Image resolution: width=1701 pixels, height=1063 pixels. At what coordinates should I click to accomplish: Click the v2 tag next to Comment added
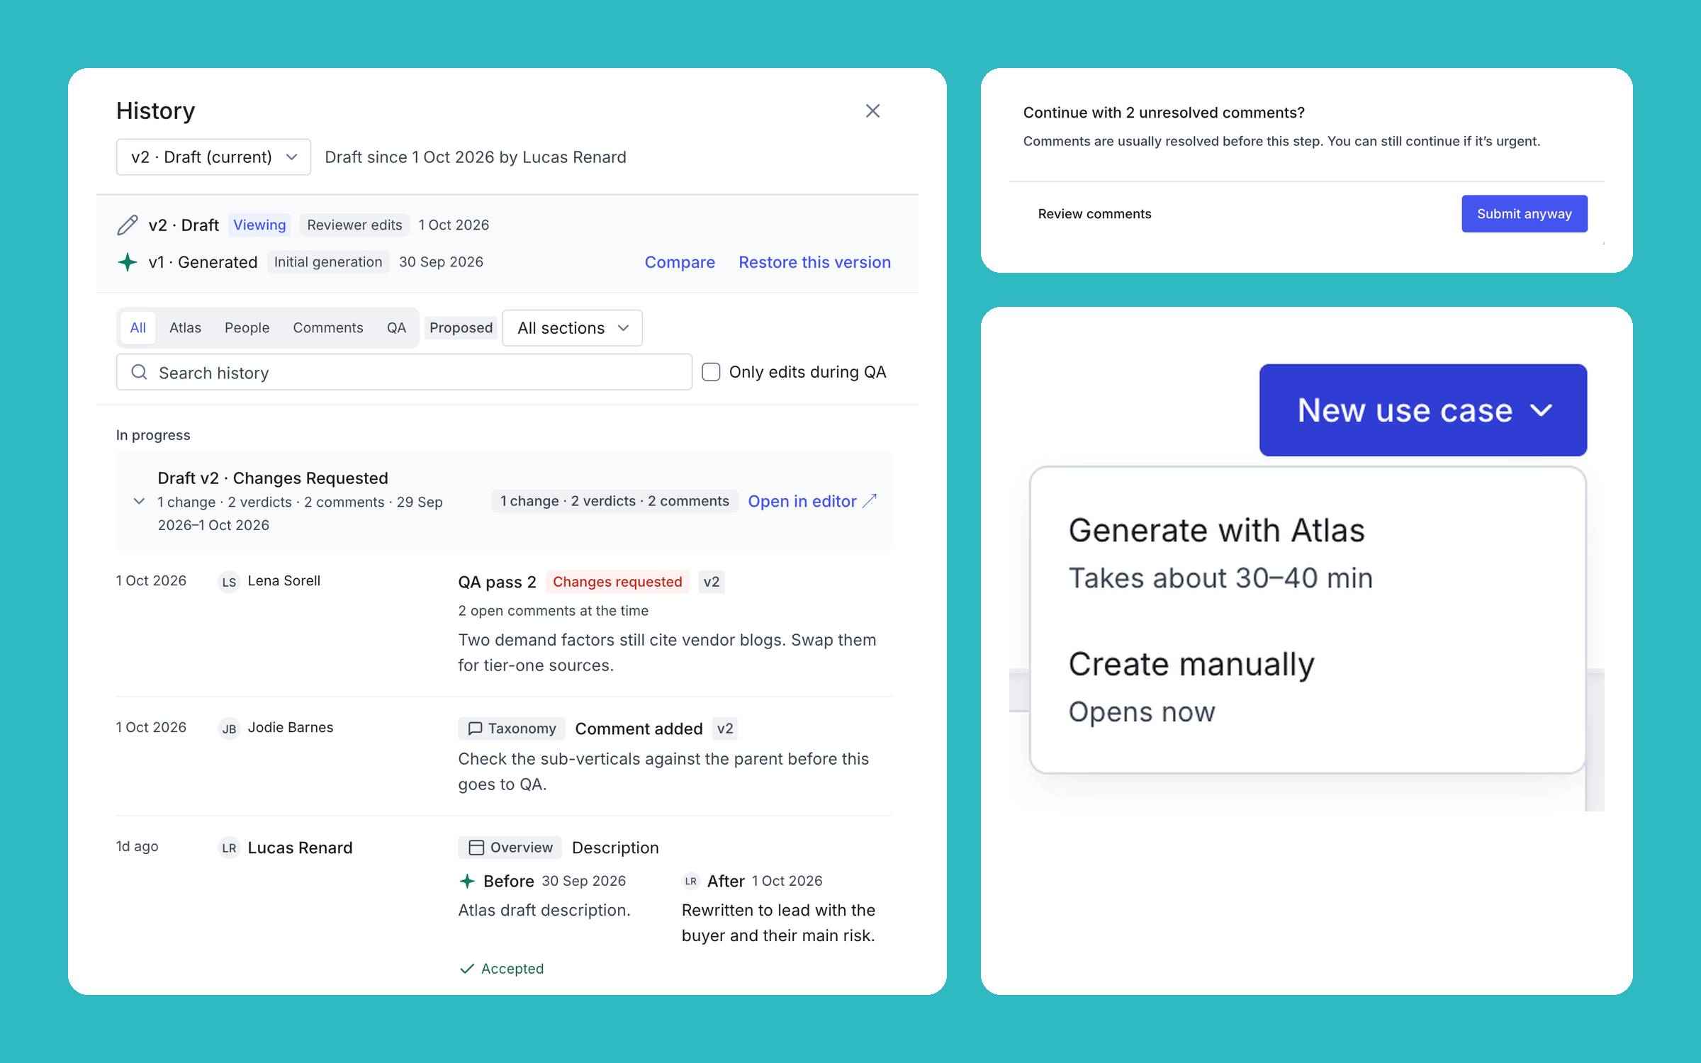(725, 729)
